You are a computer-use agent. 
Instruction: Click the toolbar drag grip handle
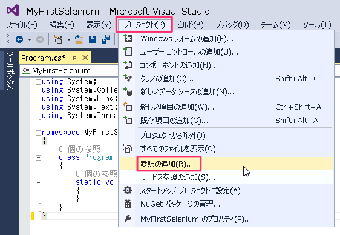[x=8, y=39]
